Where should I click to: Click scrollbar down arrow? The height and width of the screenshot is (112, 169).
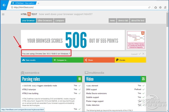167,111
